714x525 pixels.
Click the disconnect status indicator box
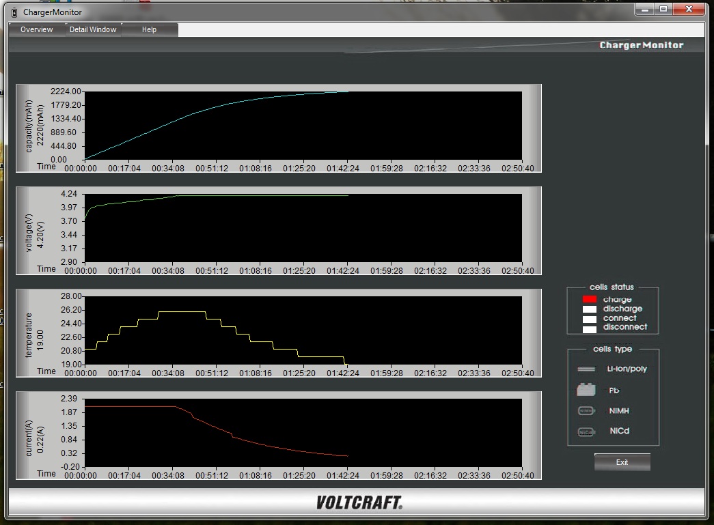[589, 328]
